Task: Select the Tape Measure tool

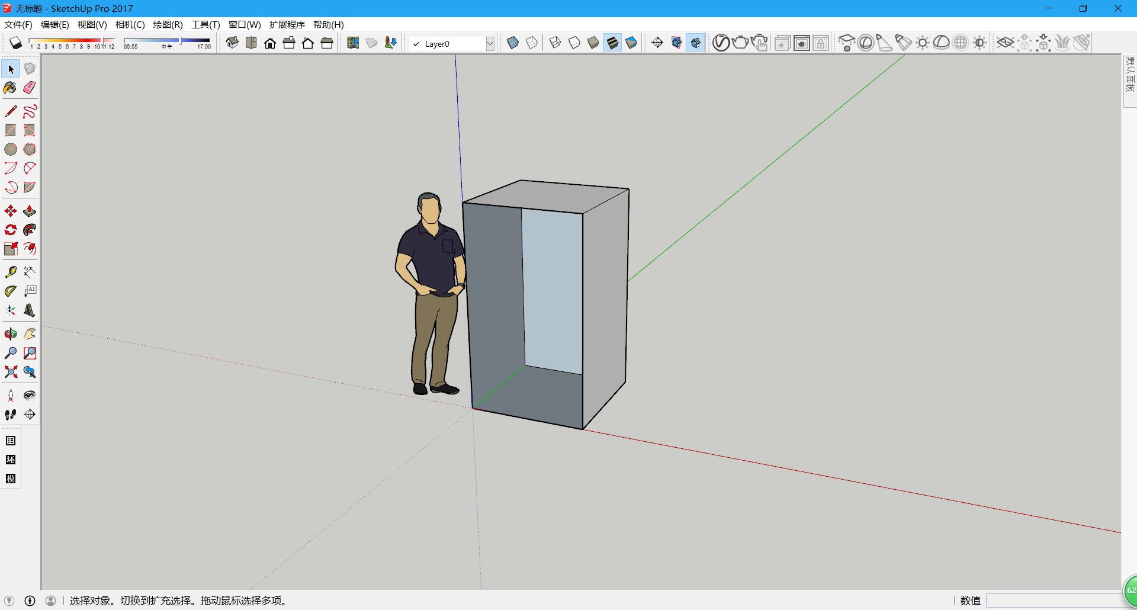Action: [11, 272]
